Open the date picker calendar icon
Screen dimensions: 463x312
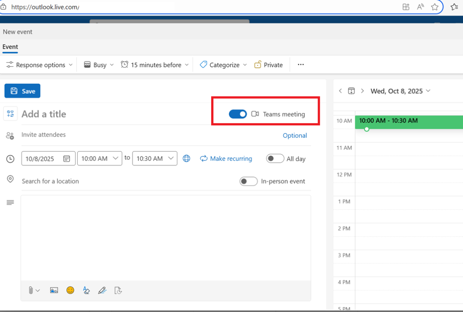[66, 159]
